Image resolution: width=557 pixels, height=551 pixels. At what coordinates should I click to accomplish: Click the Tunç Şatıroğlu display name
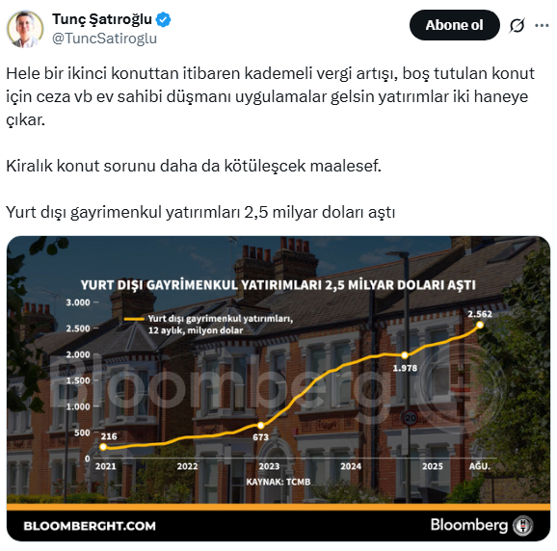tap(102, 19)
